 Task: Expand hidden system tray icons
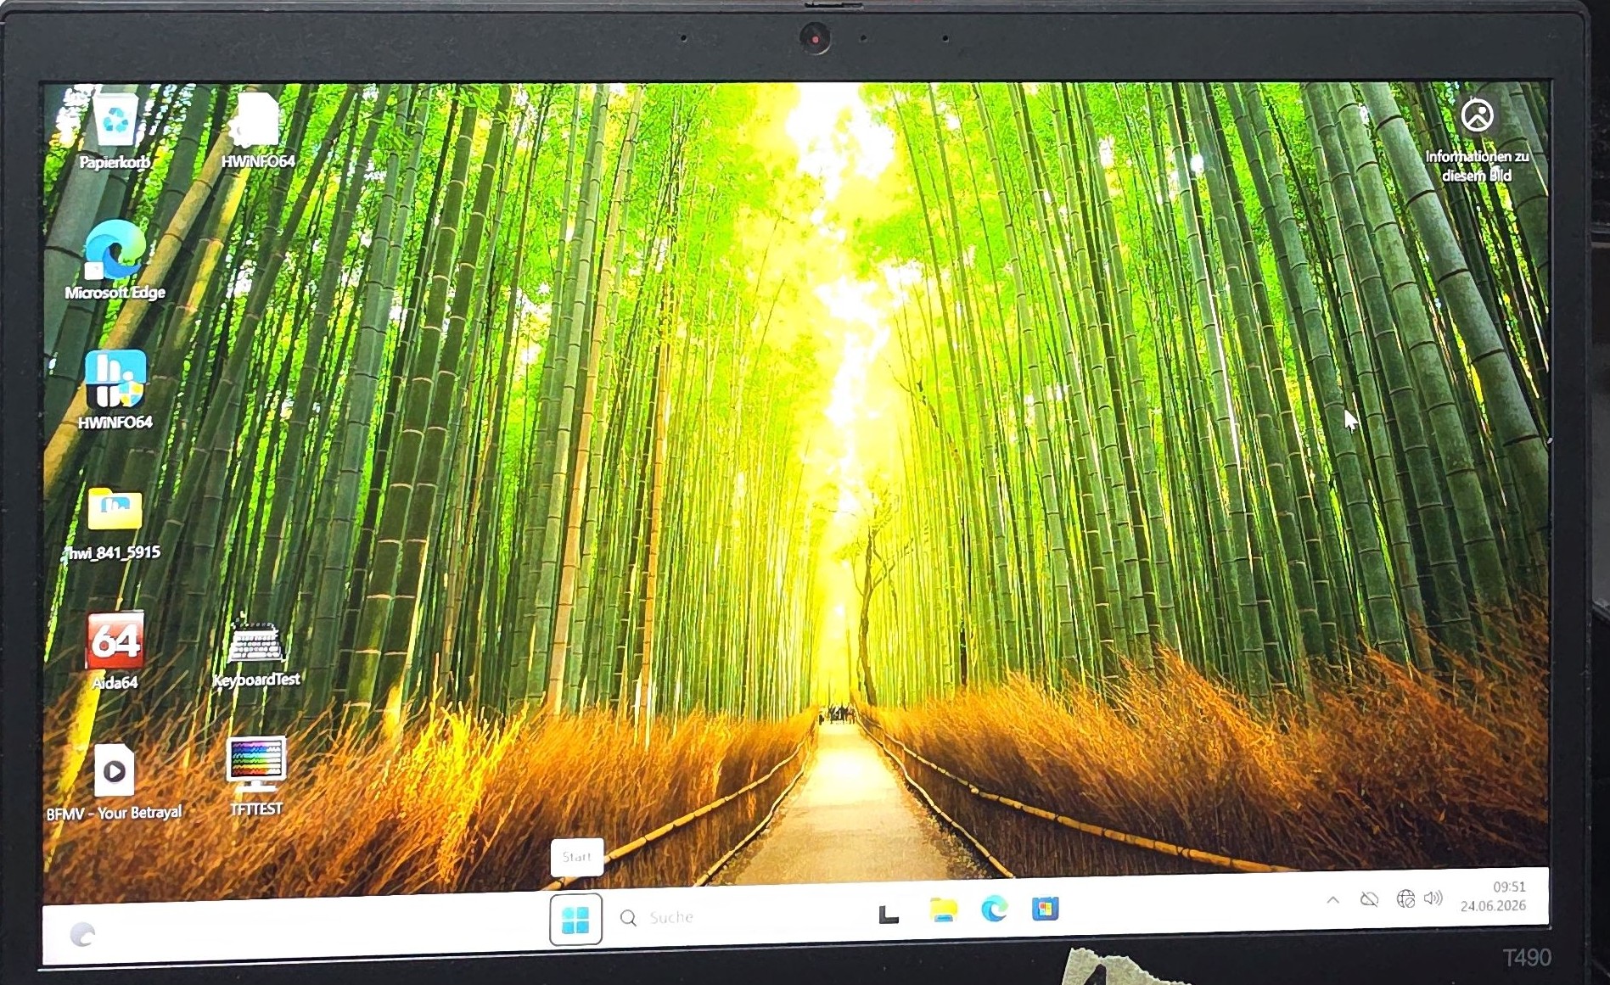[x=1332, y=900]
